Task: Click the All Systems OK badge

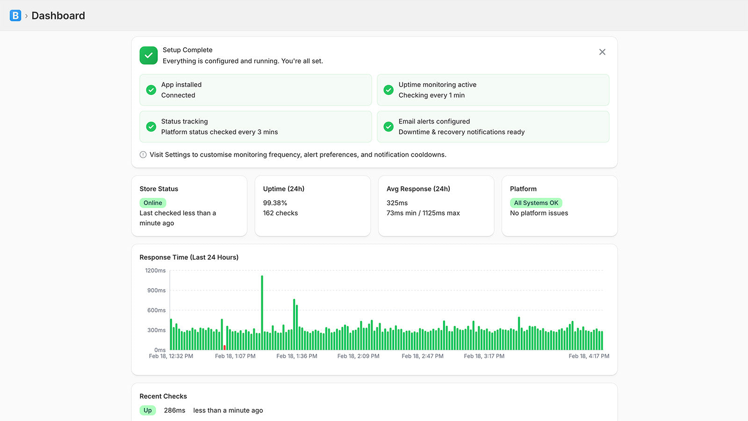Action: pyautogui.click(x=536, y=203)
